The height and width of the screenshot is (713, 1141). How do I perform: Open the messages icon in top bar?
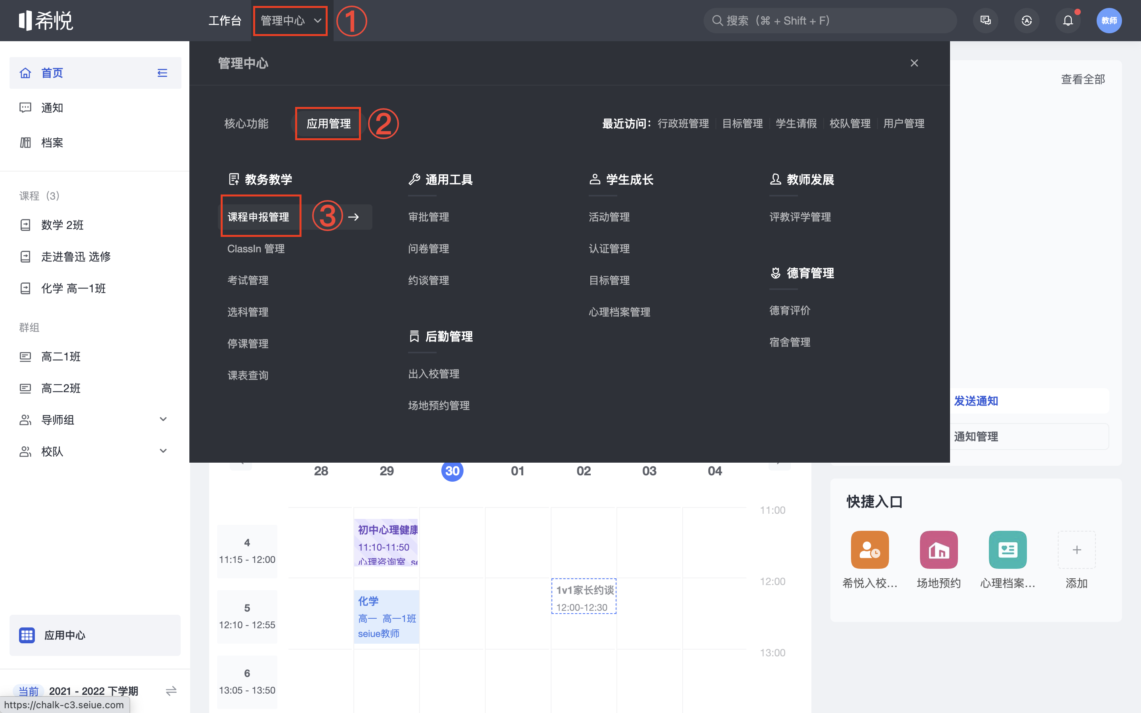985,21
